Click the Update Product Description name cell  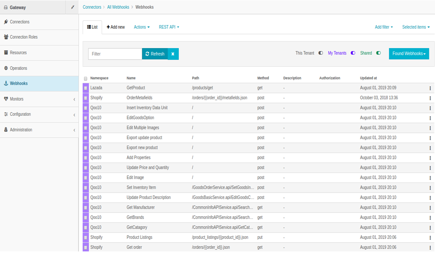(x=149, y=198)
